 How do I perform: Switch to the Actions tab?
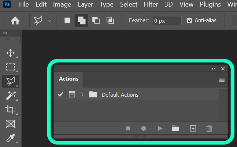click(68, 79)
